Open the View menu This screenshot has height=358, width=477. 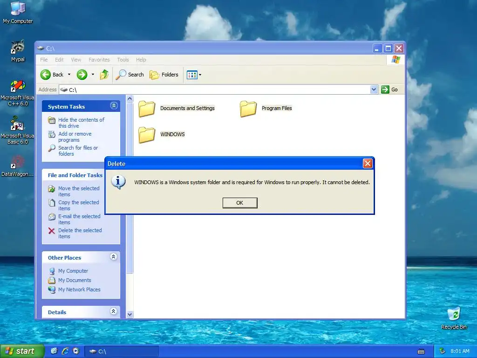76,60
